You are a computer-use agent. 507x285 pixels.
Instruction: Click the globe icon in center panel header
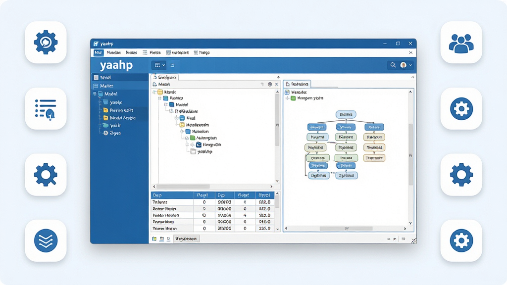270,84
